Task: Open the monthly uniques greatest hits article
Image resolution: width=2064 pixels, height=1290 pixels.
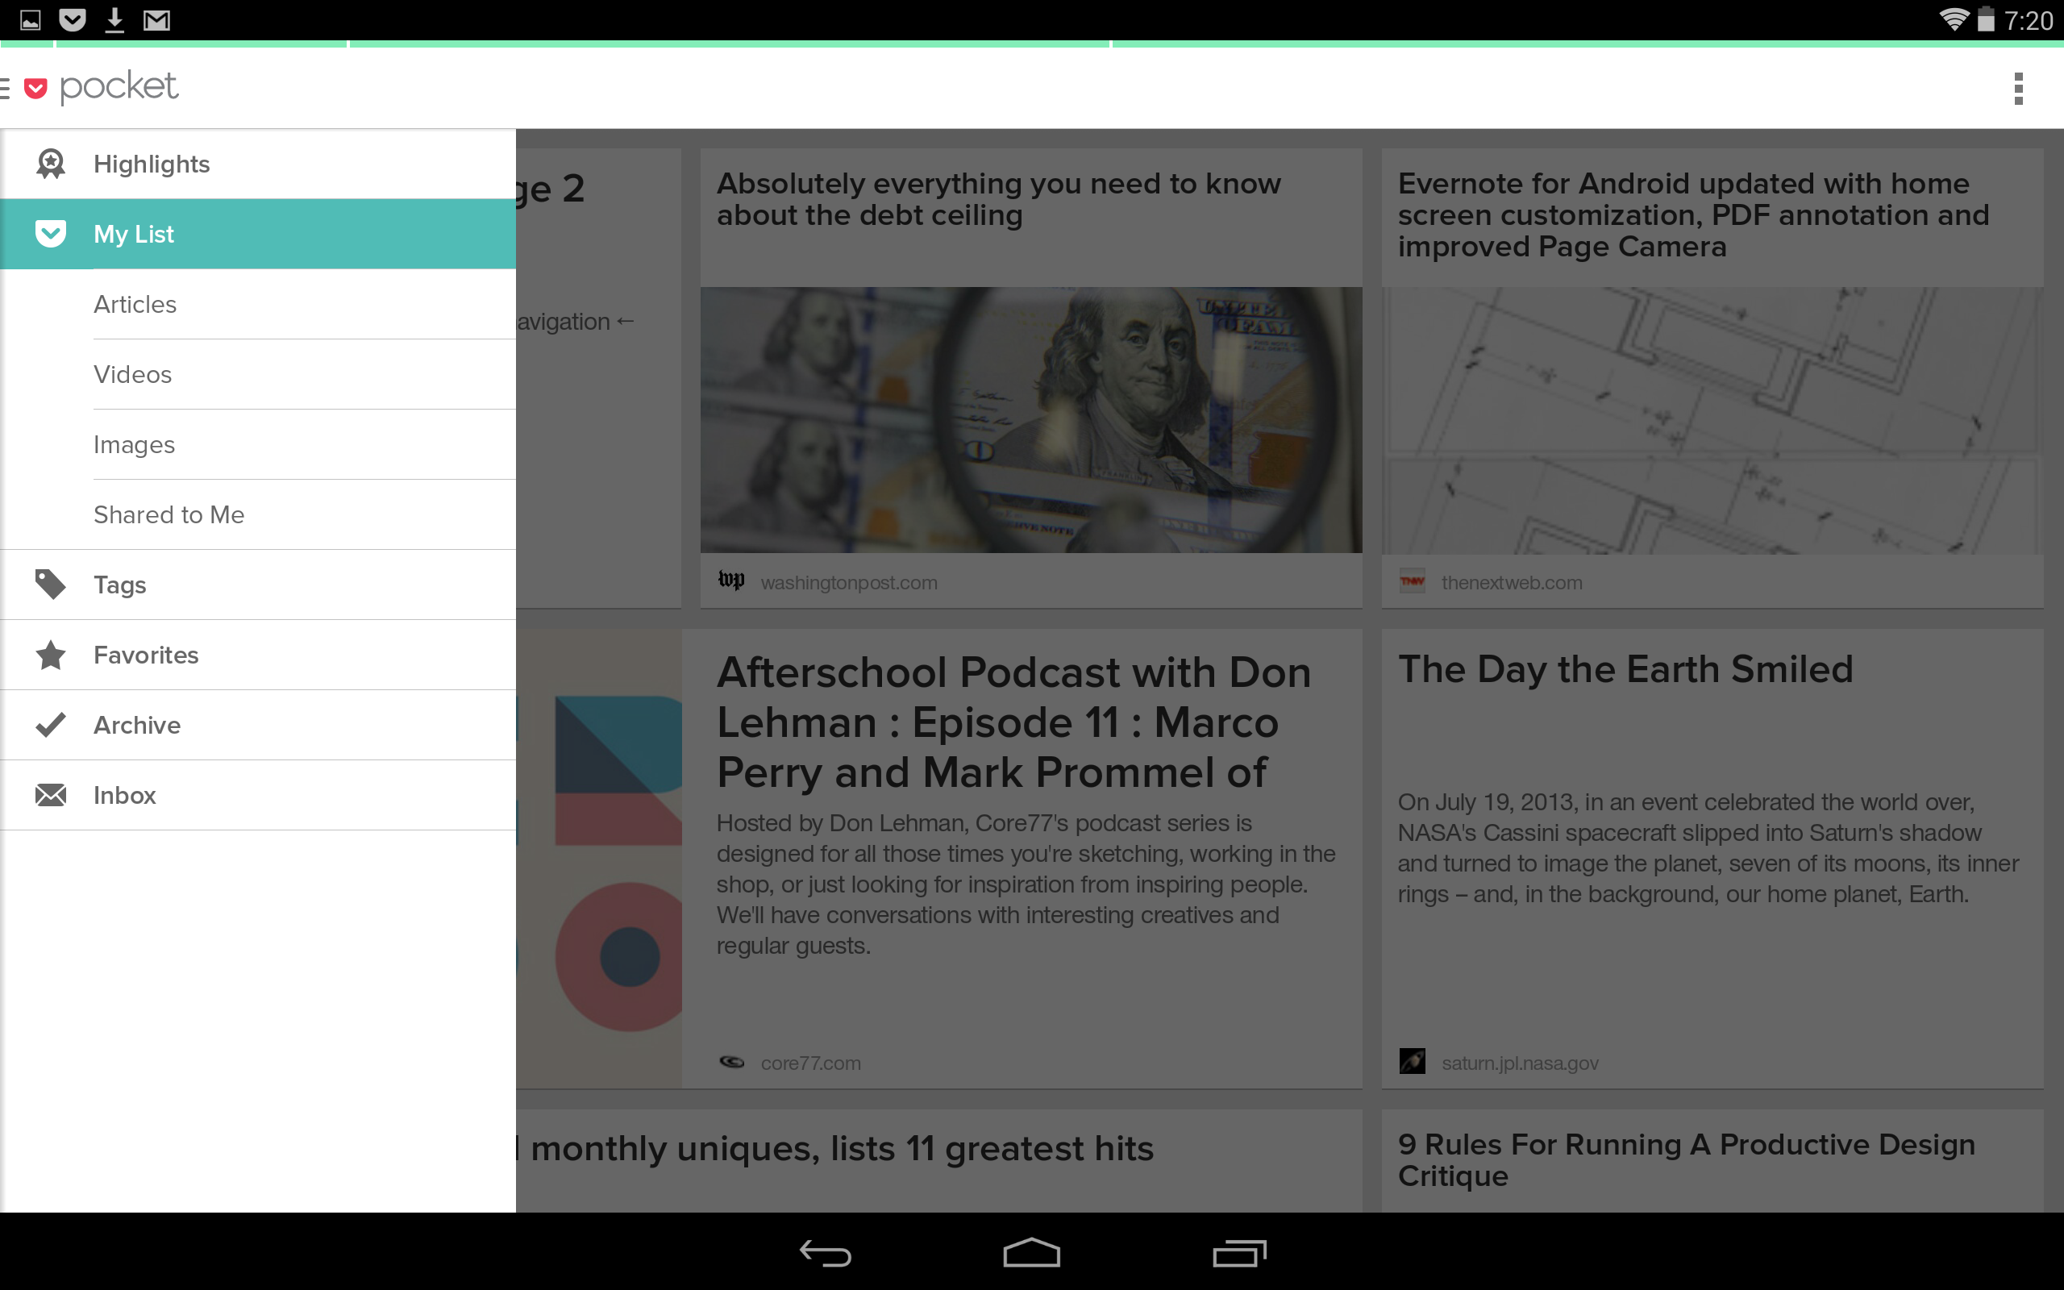Action: click(x=834, y=1148)
